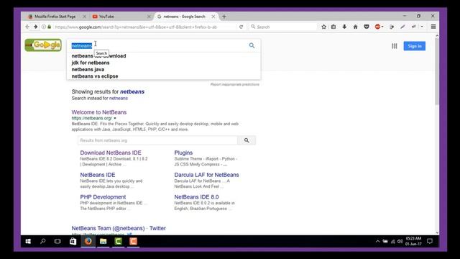
Task: Open File Explorer from taskbar
Action: 103,242
